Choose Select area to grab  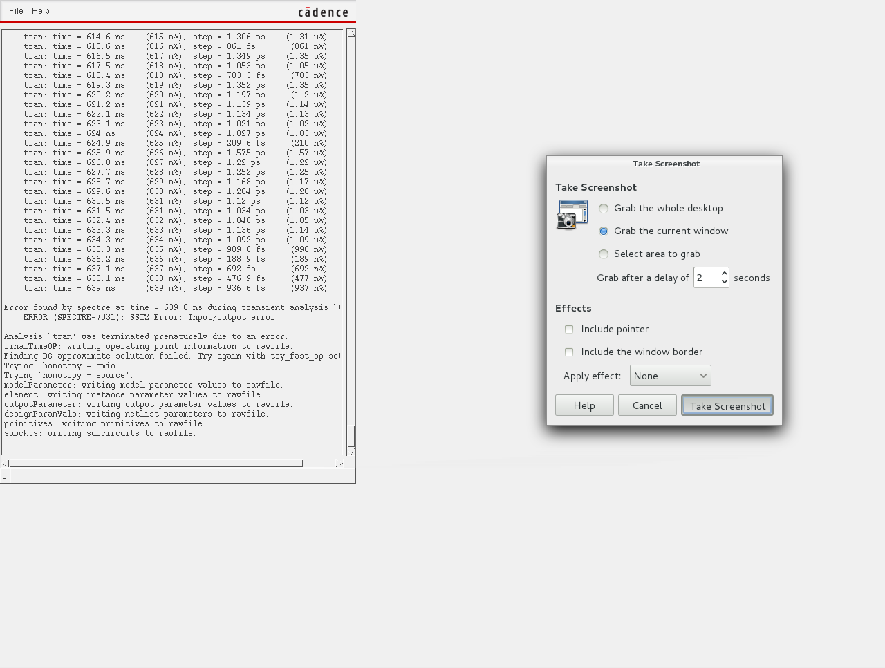click(603, 254)
